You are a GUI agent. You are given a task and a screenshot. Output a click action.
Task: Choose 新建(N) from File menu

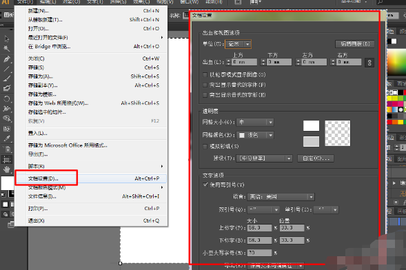pos(97,11)
